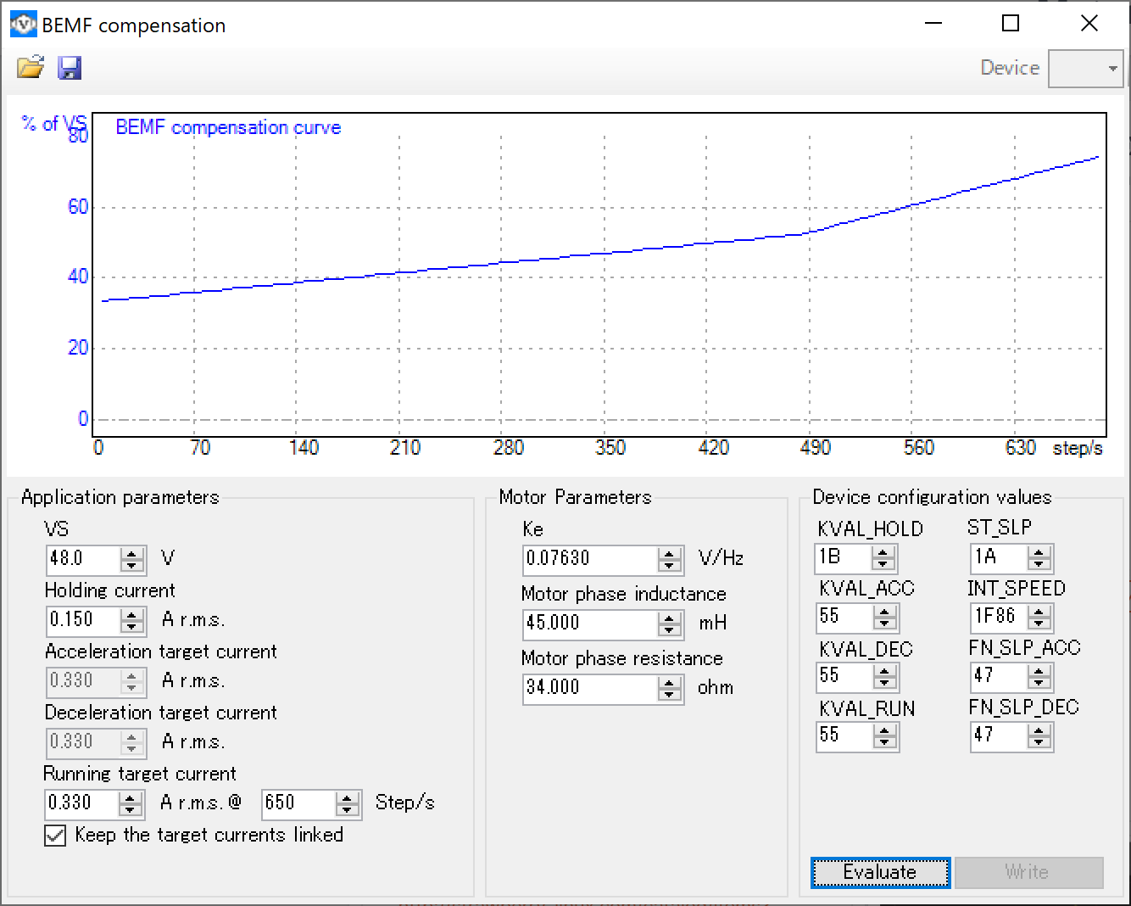Click the Motor phase resistance field

point(590,688)
